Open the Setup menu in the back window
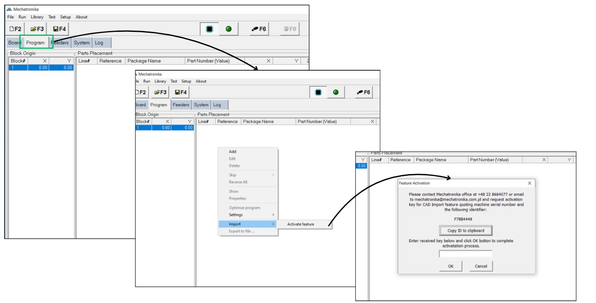Image resolution: width=596 pixels, height=303 pixels. 65,17
